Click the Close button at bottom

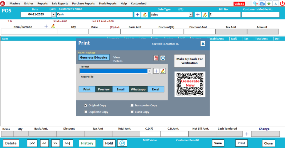click(269, 143)
